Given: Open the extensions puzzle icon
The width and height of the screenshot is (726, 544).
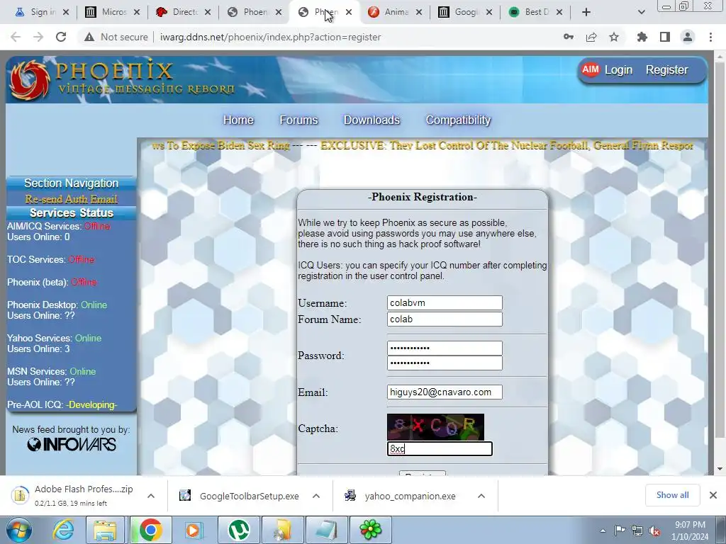Looking at the screenshot, I should pos(642,37).
